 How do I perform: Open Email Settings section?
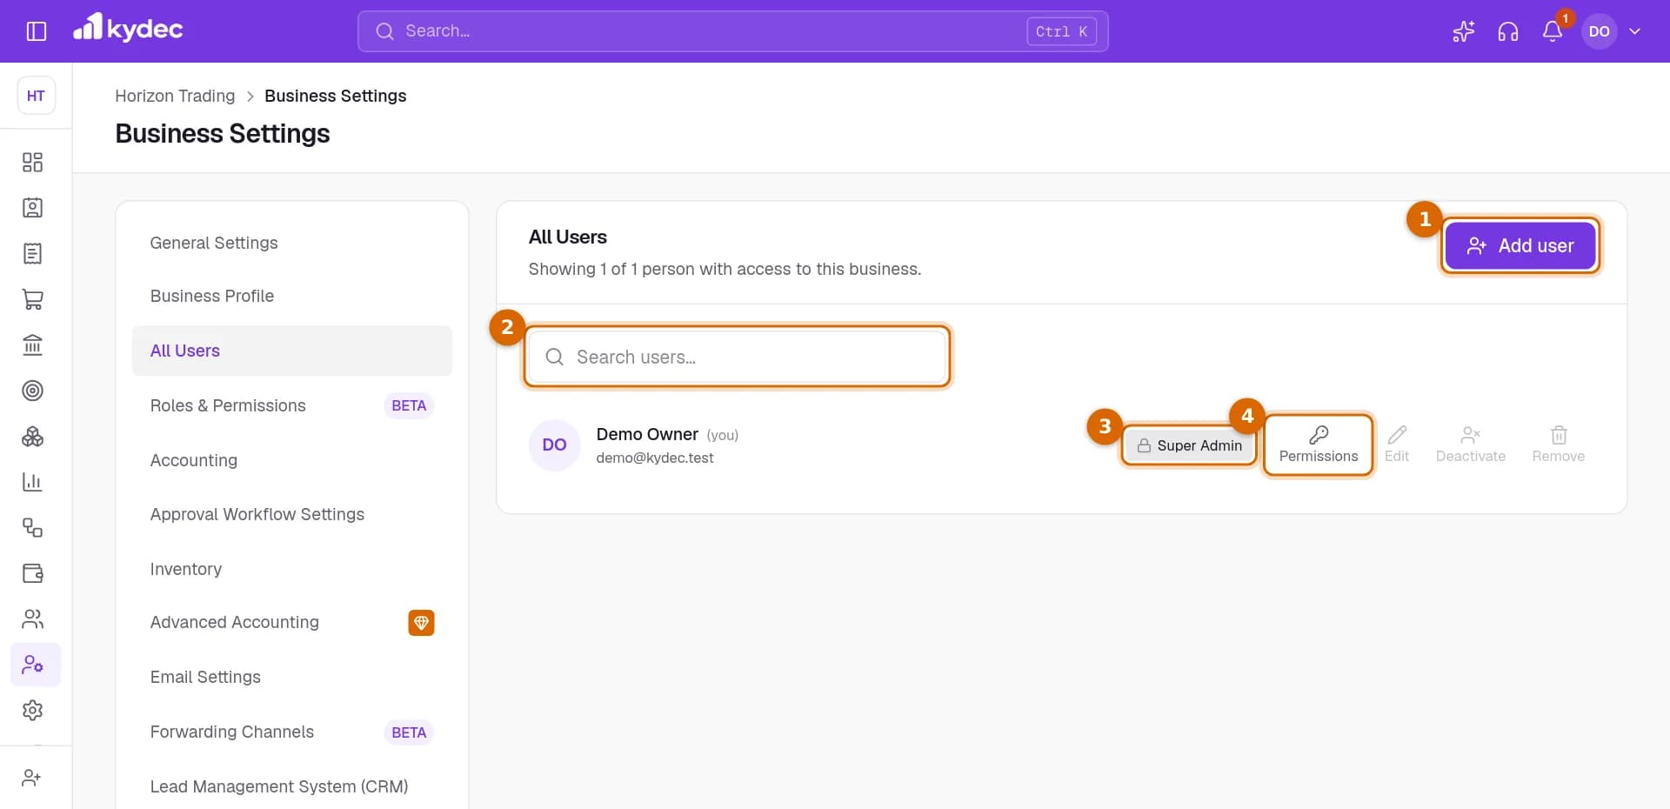tap(291, 677)
